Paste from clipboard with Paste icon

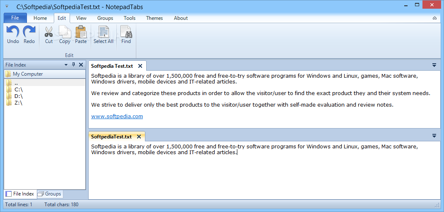tap(81, 32)
